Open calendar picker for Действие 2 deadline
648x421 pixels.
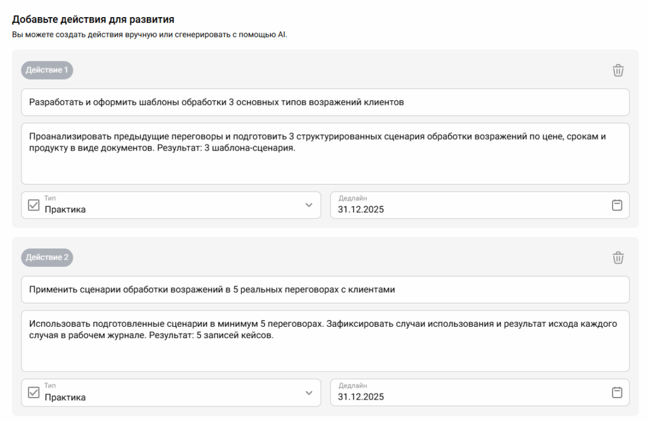(x=617, y=393)
